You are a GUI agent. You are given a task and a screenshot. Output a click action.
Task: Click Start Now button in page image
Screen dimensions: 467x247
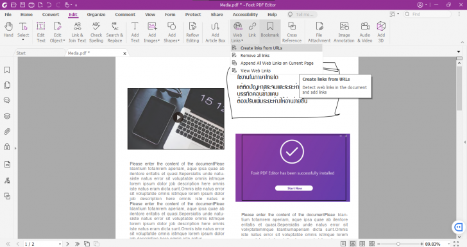294,189
